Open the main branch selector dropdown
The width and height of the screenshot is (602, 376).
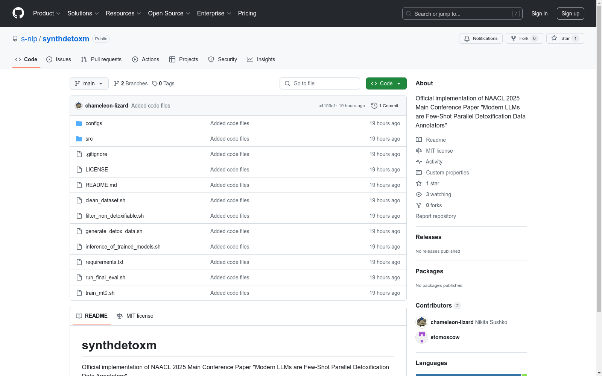(x=89, y=83)
